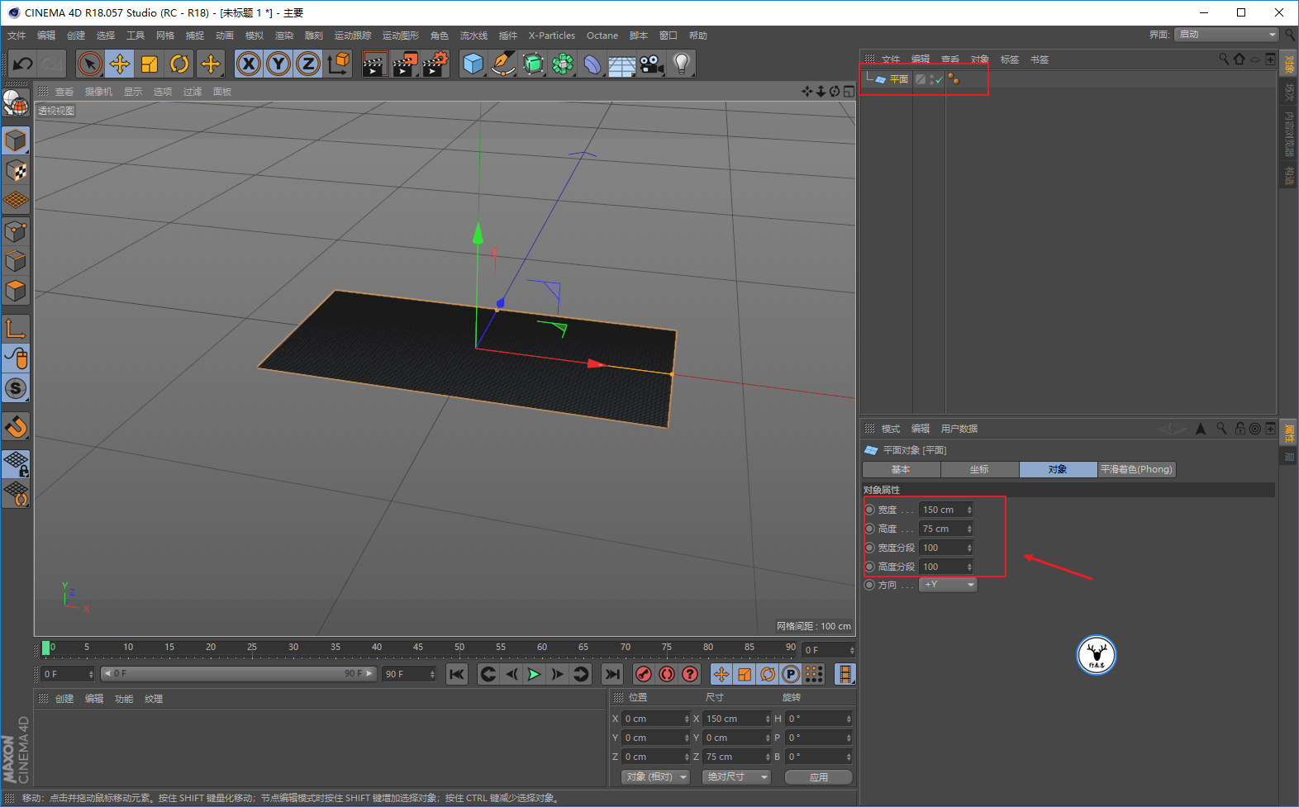
Task: Enable Edges mode in the left toolbar
Action: pos(16,261)
